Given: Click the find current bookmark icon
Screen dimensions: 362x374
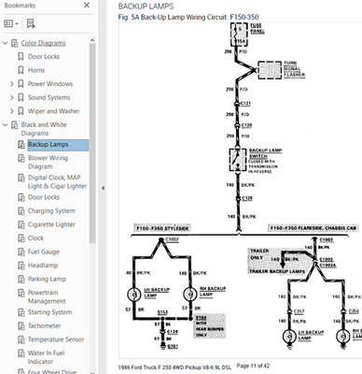Looking at the screenshot, I should 31,23.
